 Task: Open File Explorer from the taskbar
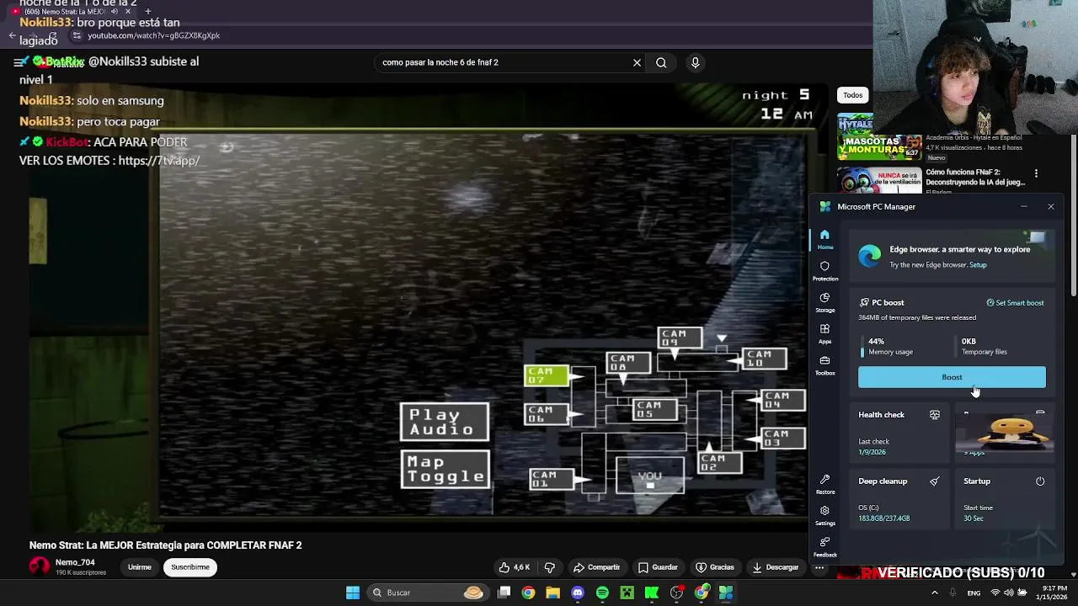552,593
